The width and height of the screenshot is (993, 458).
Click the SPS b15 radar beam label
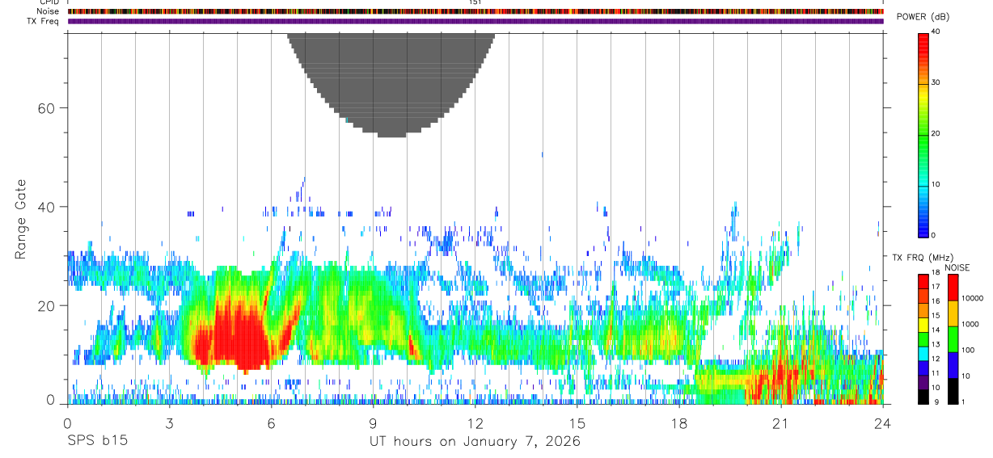[97, 442]
